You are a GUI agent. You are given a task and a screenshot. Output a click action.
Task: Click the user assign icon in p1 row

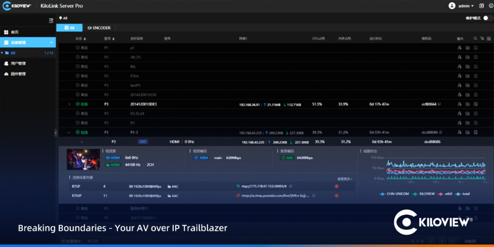tap(459, 48)
